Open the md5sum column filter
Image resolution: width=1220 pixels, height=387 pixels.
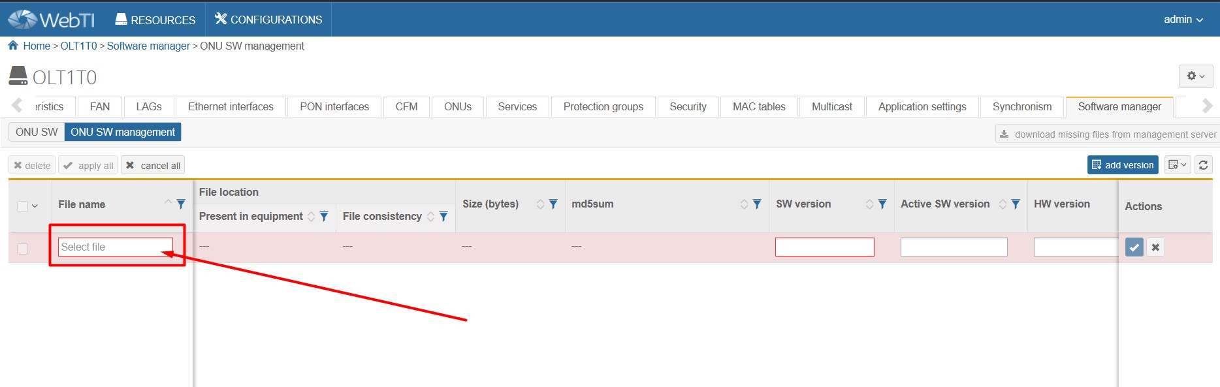tap(757, 204)
